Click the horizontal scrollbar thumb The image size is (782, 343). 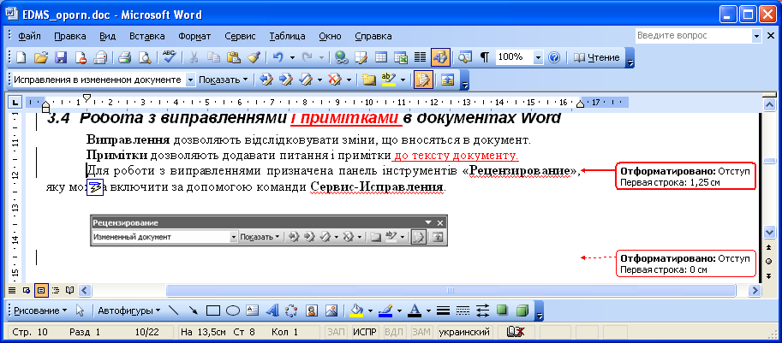pos(451,290)
